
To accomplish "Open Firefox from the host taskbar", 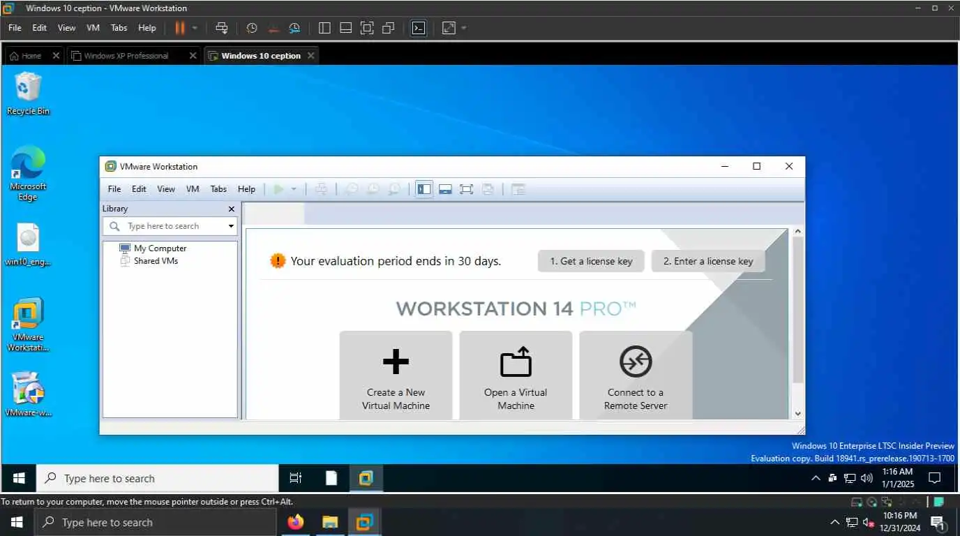I will (x=296, y=522).
